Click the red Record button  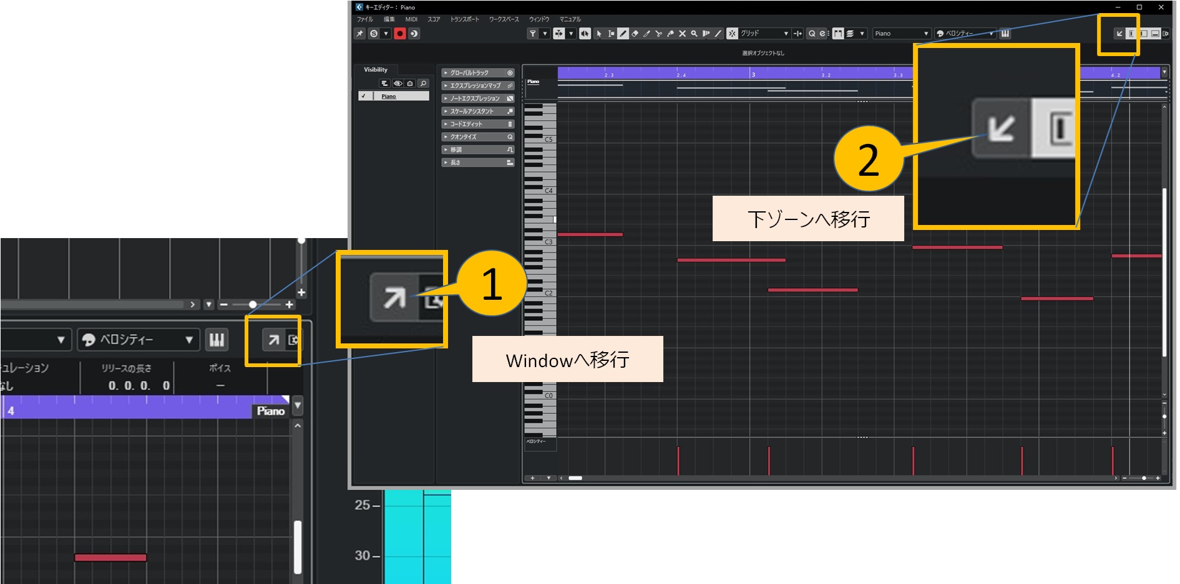[x=400, y=34]
